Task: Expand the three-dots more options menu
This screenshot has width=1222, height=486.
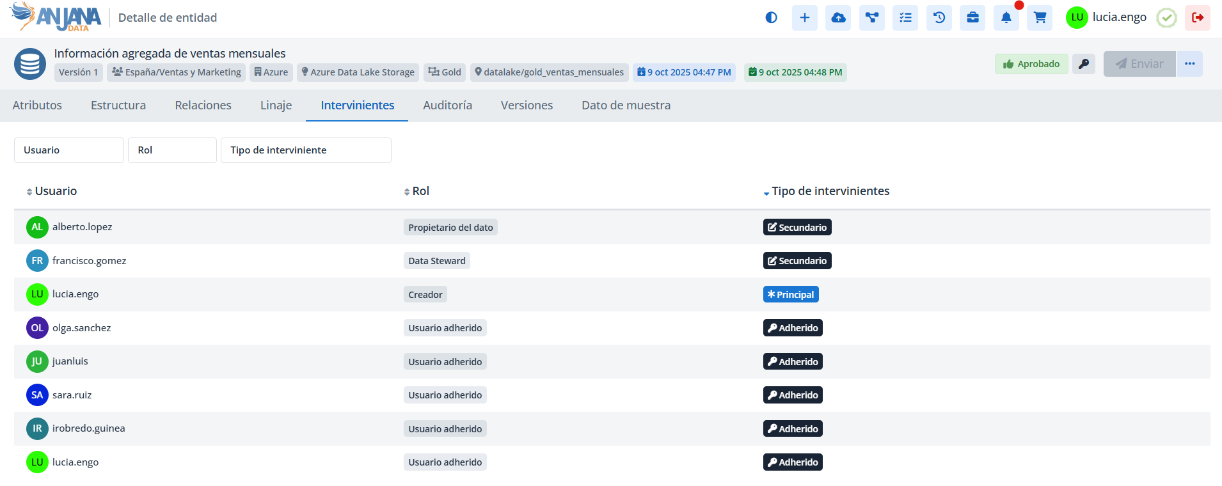Action: (x=1189, y=64)
